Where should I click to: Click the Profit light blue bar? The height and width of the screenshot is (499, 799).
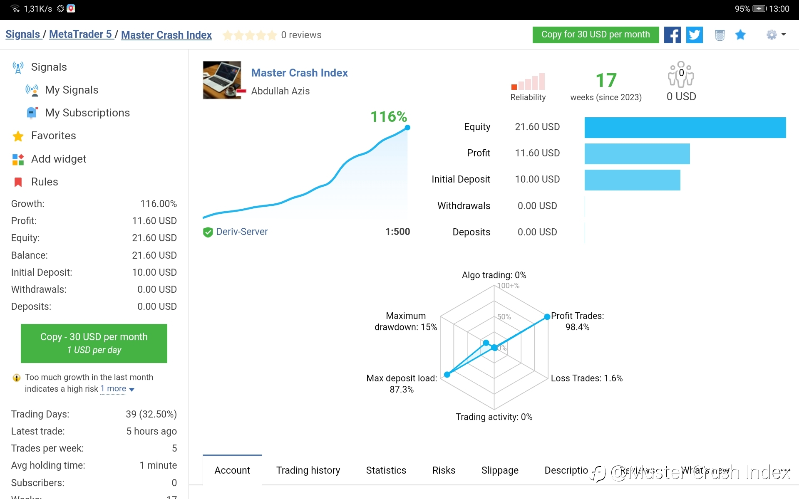tap(637, 154)
